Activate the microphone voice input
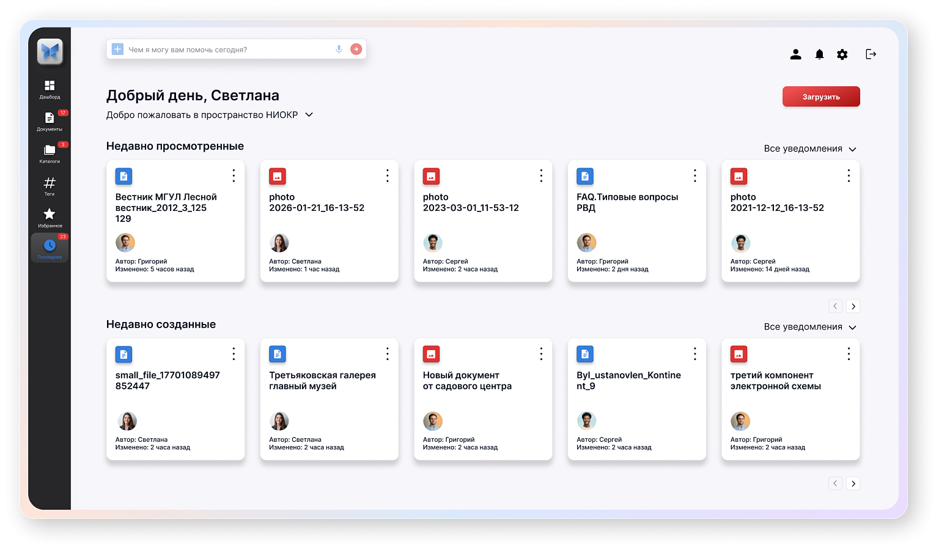The height and width of the screenshot is (550, 939). click(x=339, y=50)
